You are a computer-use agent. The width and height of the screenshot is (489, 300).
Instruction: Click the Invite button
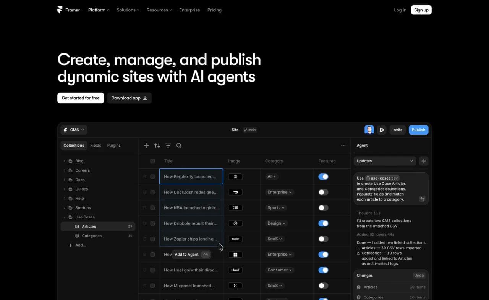(x=397, y=130)
